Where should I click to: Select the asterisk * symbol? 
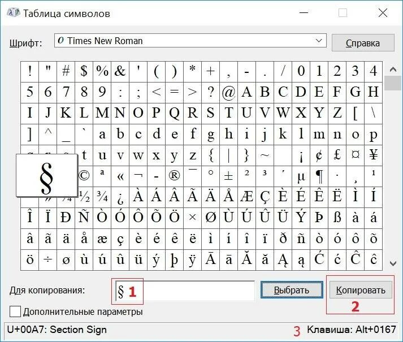click(x=192, y=72)
